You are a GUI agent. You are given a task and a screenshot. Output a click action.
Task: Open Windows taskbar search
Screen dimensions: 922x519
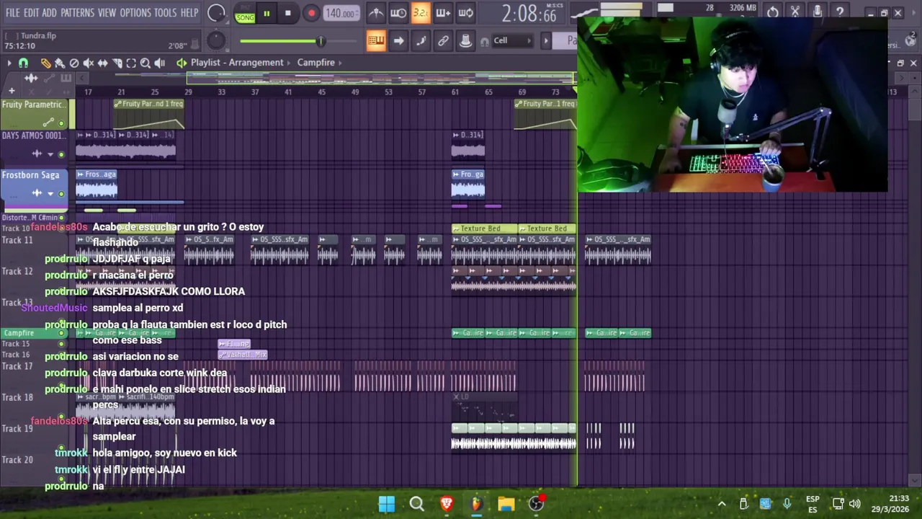[x=416, y=504]
